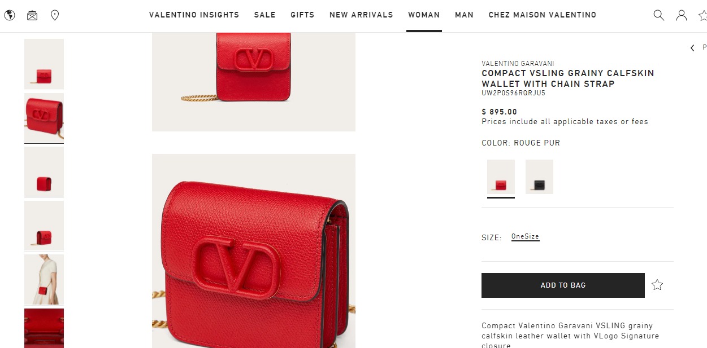Open the NEW ARRIVALS menu
Screen dimensions: 707x348
(361, 15)
